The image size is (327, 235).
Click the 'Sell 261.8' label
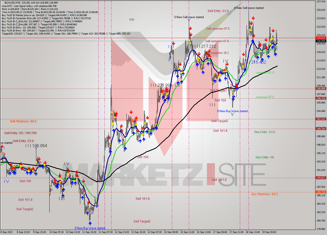pyautogui.click(x=219, y=180)
